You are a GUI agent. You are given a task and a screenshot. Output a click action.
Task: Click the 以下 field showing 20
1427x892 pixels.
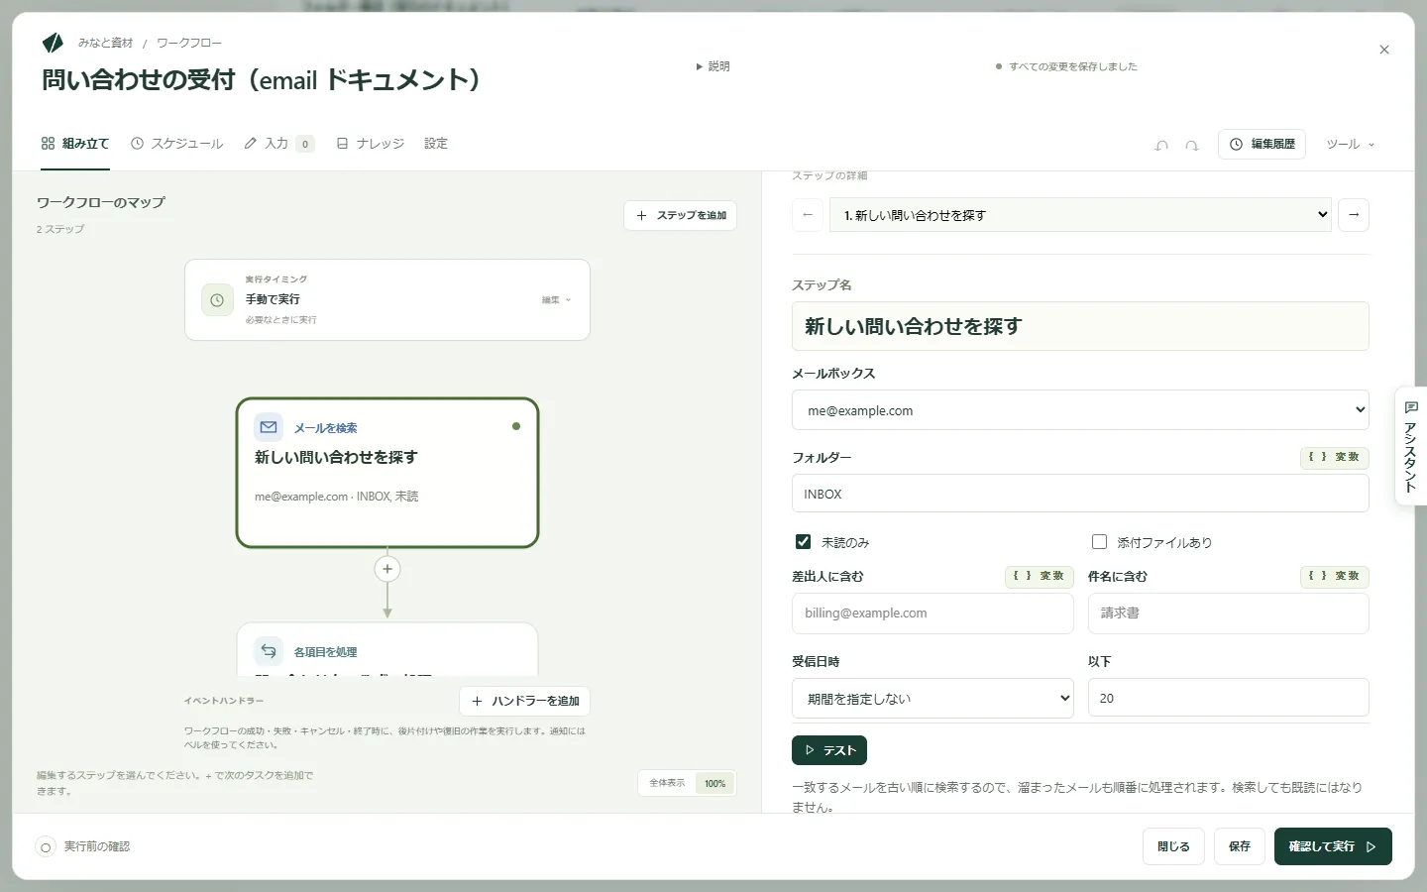(x=1229, y=699)
